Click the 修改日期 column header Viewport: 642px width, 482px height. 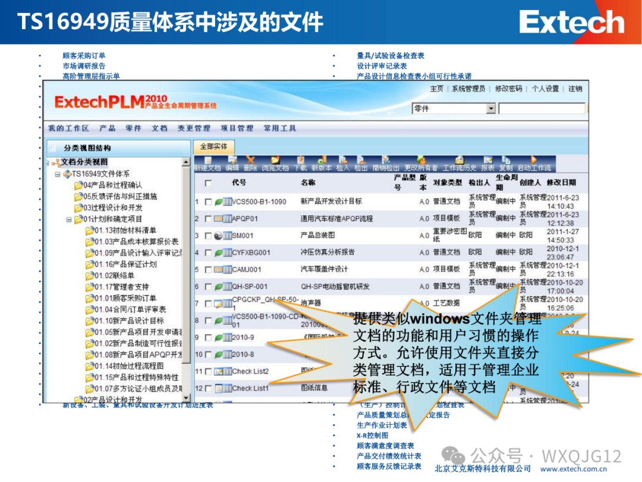pos(561,183)
